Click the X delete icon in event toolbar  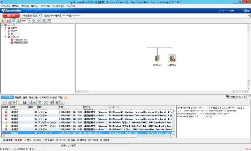tap(46, 102)
